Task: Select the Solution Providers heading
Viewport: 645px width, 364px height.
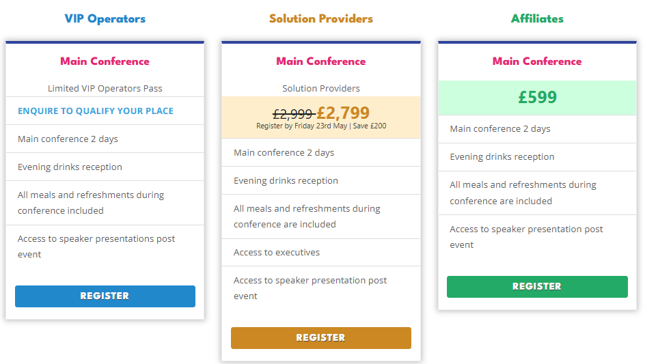Action: point(321,19)
